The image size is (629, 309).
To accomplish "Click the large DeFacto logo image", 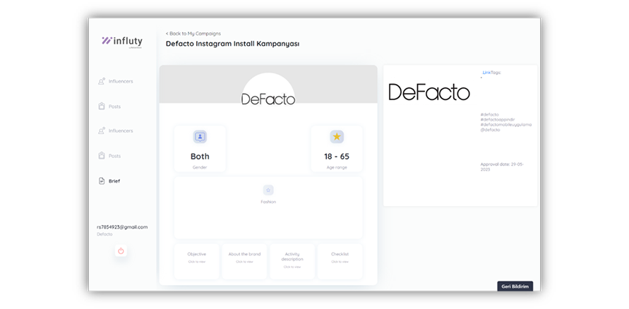I will coord(429,92).
